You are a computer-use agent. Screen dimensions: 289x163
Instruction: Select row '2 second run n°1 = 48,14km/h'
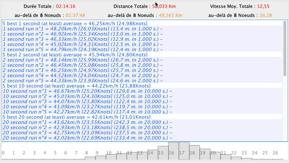point(142,60)
